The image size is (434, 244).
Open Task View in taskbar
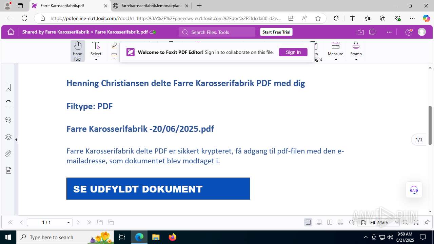[x=122, y=237]
